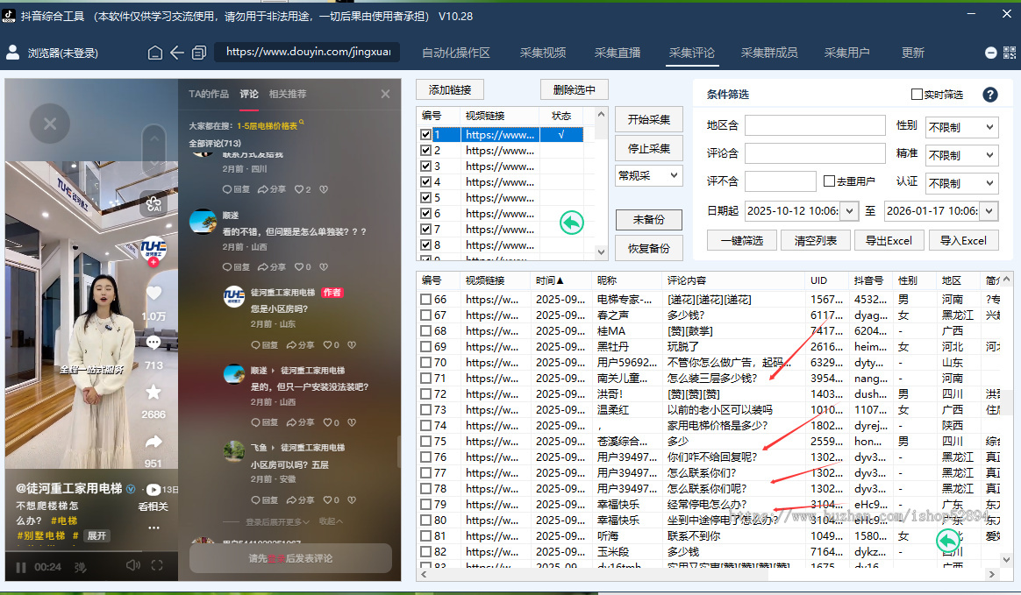Uncheck link row 7 checkbox
This screenshot has height=595, width=1021.
(x=425, y=229)
